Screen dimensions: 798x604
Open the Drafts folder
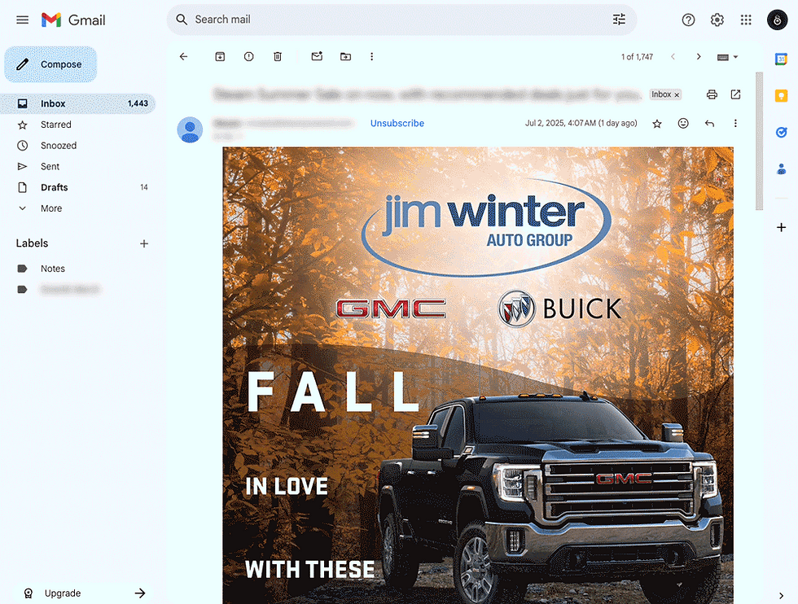tap(78, 187)
